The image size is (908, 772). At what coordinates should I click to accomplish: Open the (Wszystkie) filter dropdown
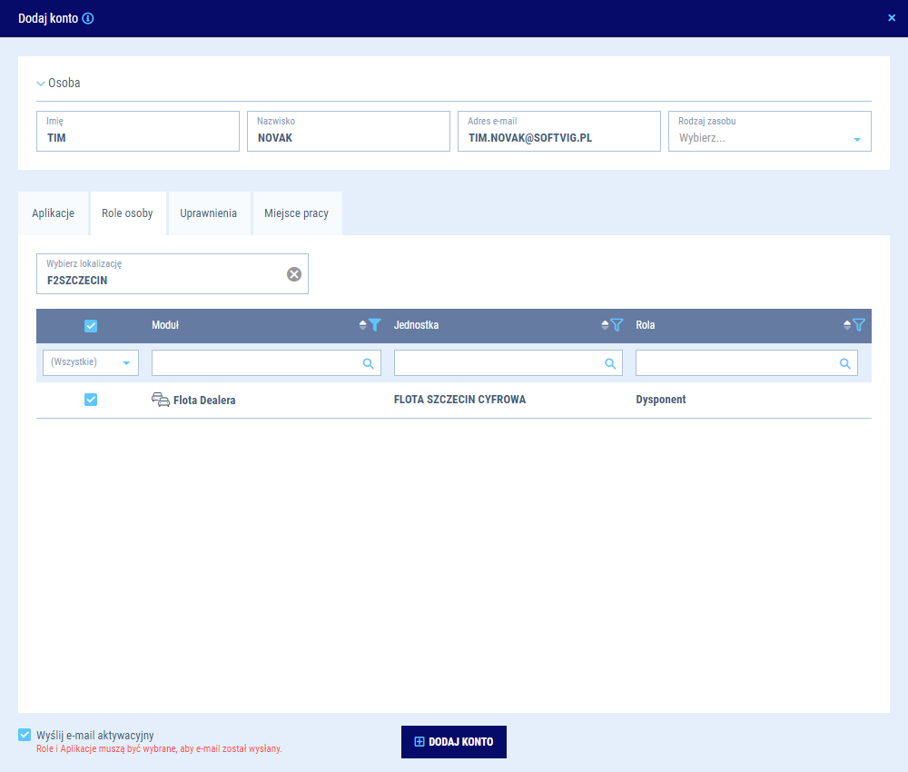(x=91, y=362)
